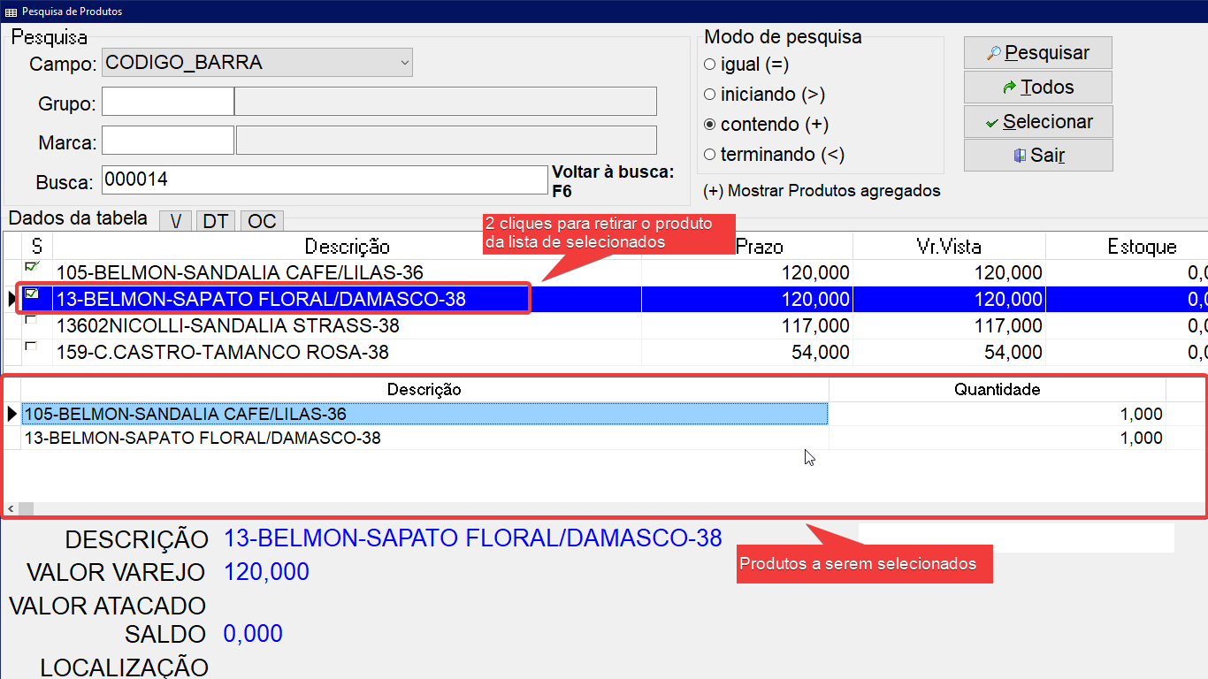The width and height of the screenshot is (1208, 679).
Task: Click the Sair door icon
Action: (x=1020, y=156)
